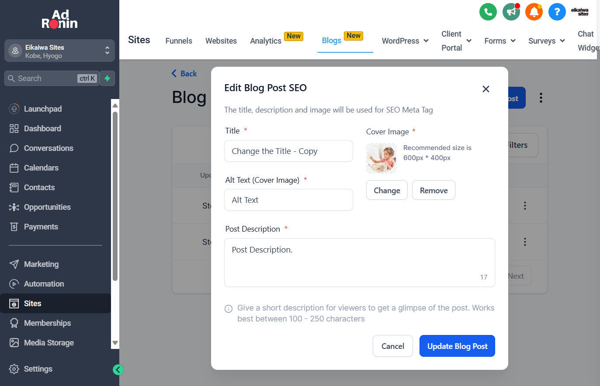Go Back to the previous page
The width and height of the screenshot is (600, 386).
pyautogui.click(x=184, y=74)
